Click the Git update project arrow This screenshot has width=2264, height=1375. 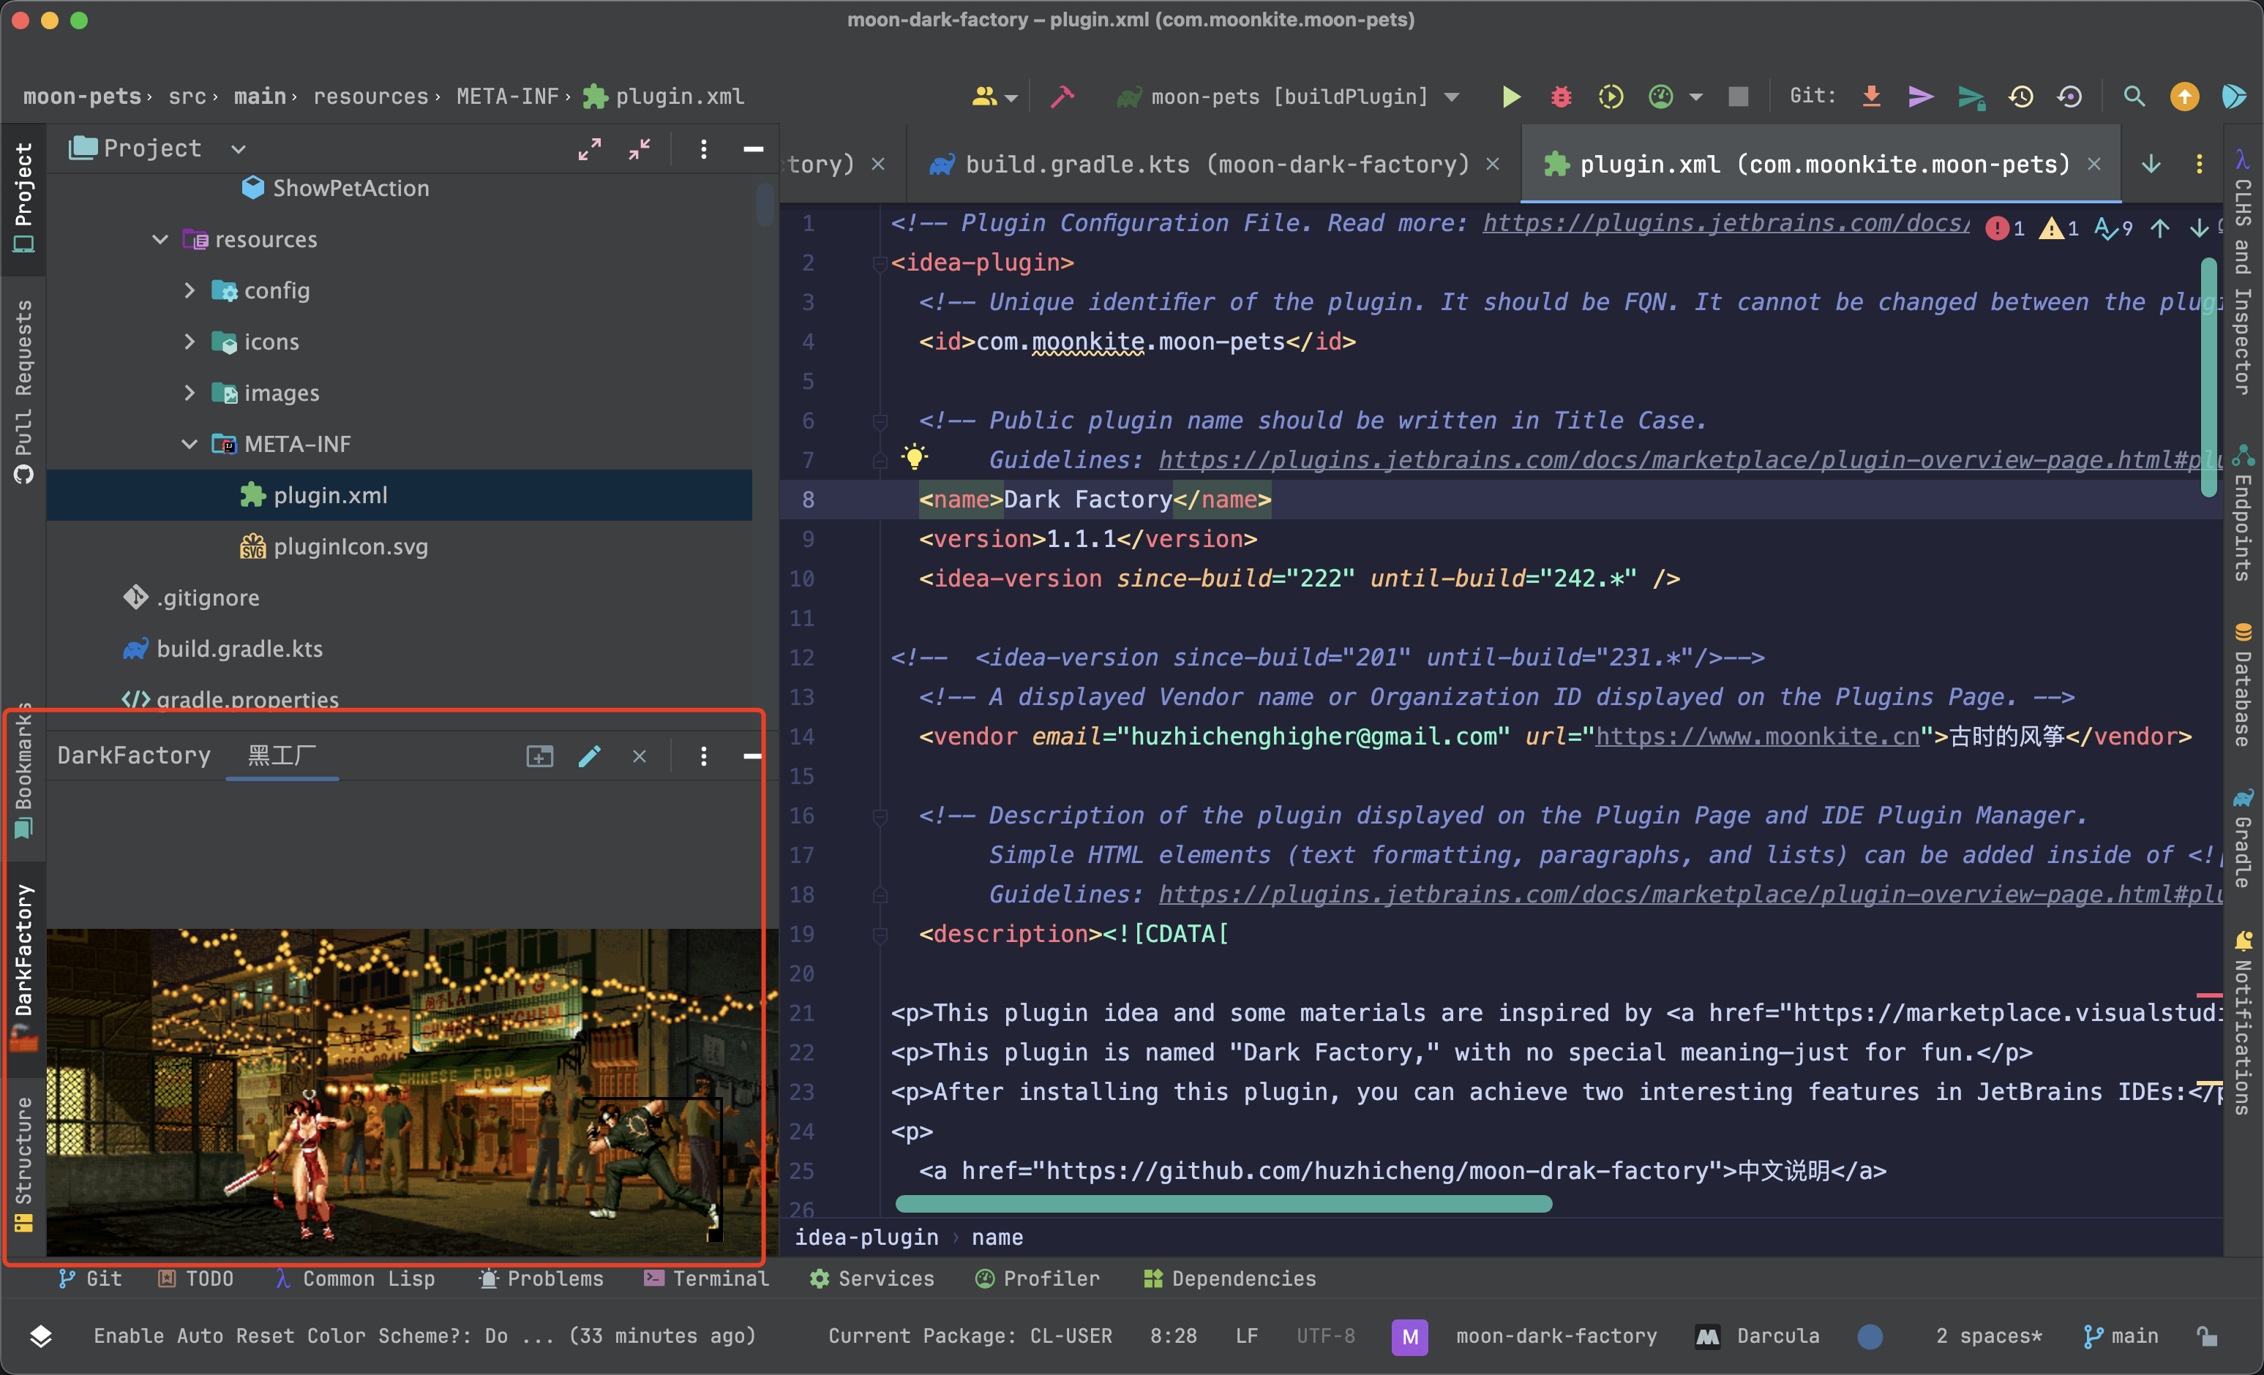pos(1871,97)
